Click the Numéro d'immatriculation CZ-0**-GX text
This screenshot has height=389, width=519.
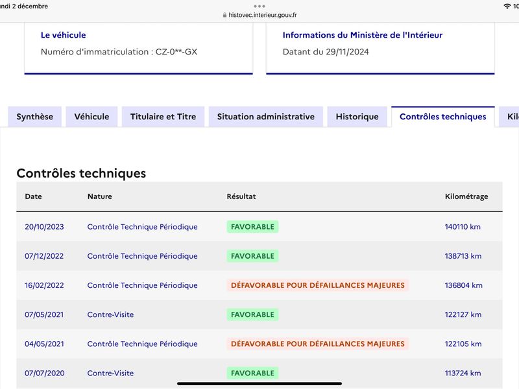[x=119, y=52]
